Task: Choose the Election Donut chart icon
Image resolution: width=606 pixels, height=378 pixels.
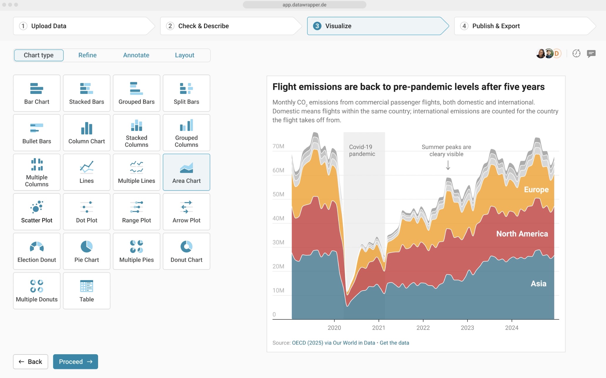Action: point(37,251)
